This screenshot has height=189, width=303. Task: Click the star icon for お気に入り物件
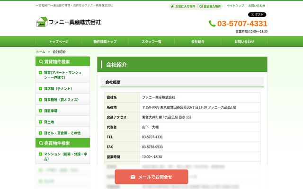pyautogui.click(x=172, y=6)
